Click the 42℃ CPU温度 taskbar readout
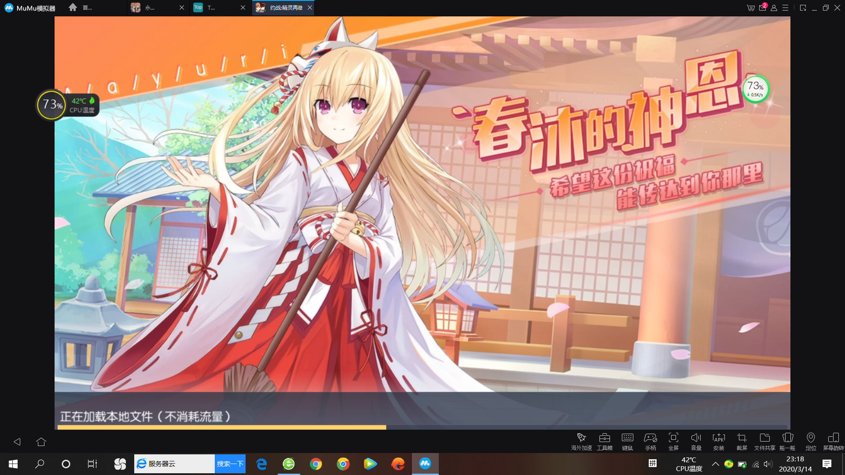Viewport: 845px width, 475px height. pyautogui.click(x=689, y=464)
